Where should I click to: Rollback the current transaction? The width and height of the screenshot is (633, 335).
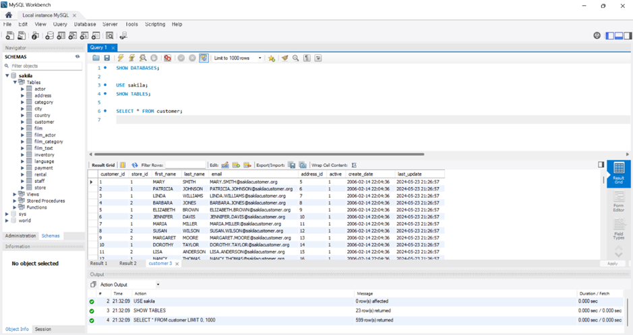coord(193,58)
